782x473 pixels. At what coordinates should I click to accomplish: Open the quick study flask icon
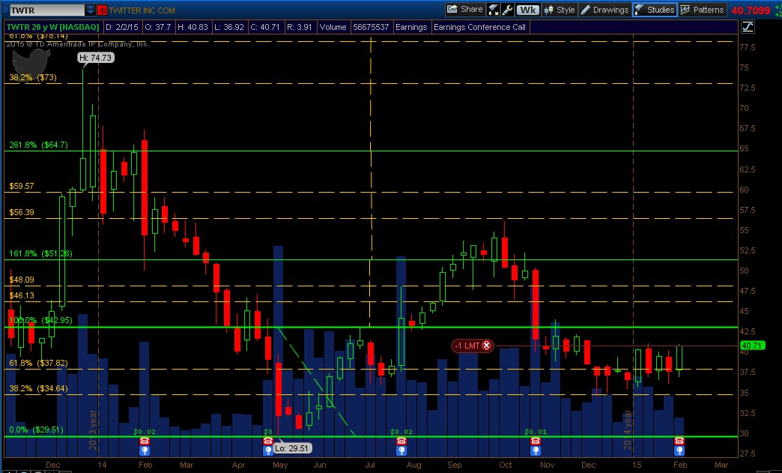(493, 10)
